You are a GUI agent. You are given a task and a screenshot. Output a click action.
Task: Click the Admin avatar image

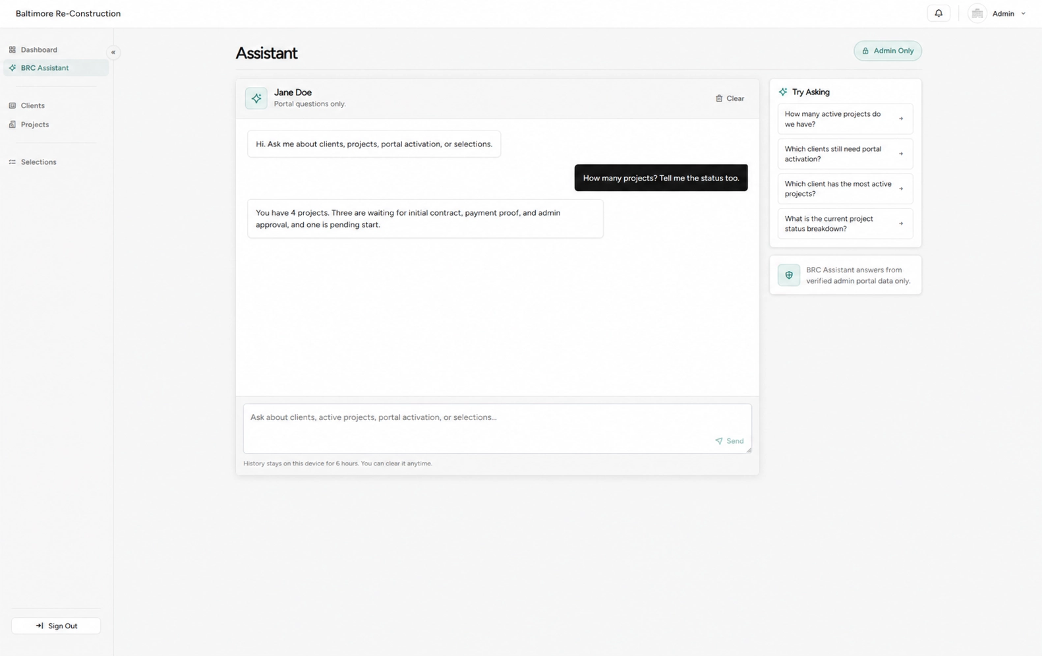[977, 13]
